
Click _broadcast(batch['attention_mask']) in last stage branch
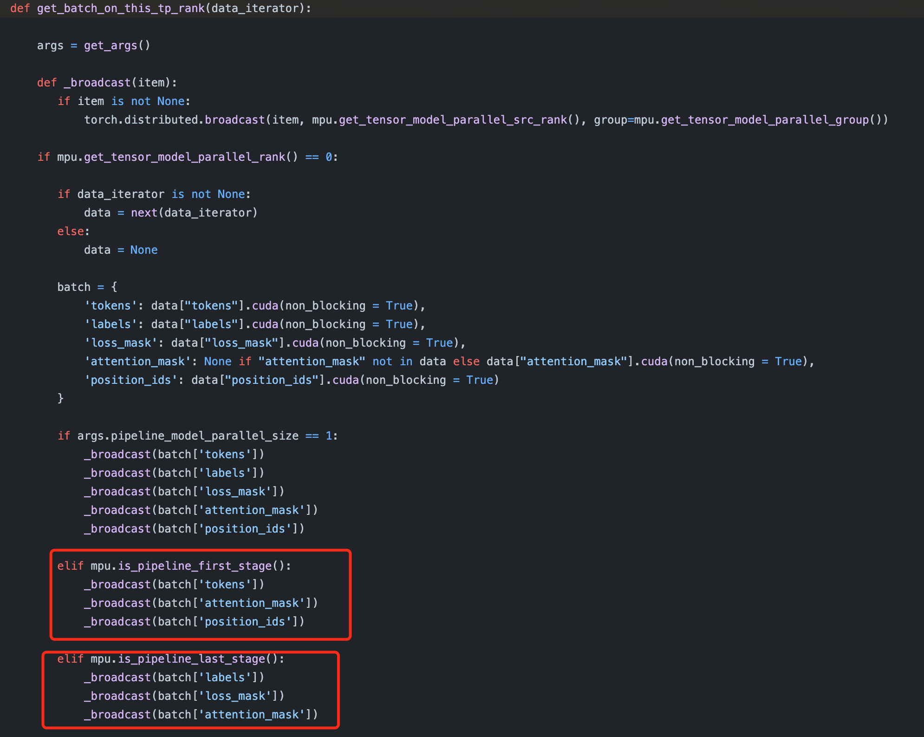point(201,715)
